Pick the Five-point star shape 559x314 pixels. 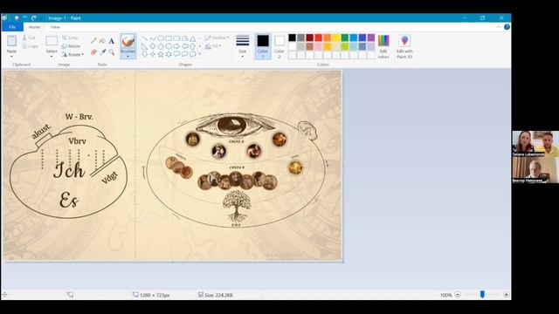pos(161,54)
